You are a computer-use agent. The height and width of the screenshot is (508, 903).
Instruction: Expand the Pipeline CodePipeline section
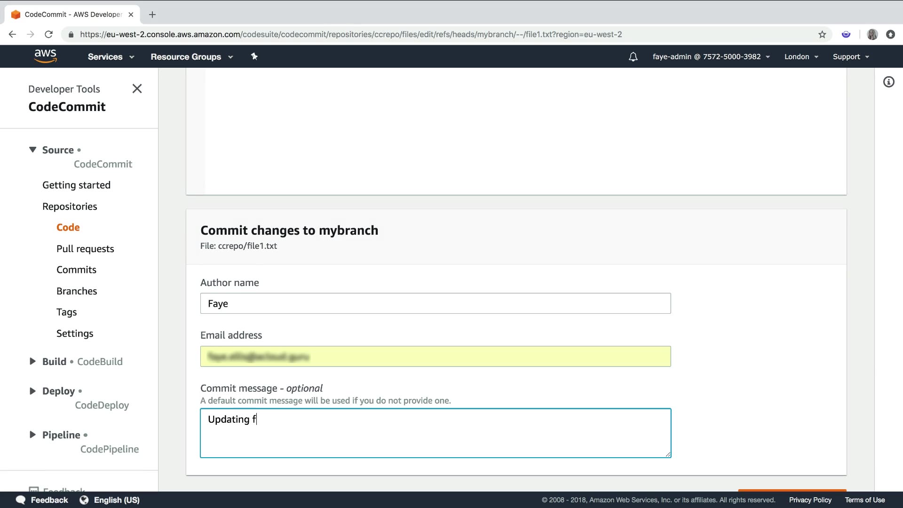[x=32, y=435]
